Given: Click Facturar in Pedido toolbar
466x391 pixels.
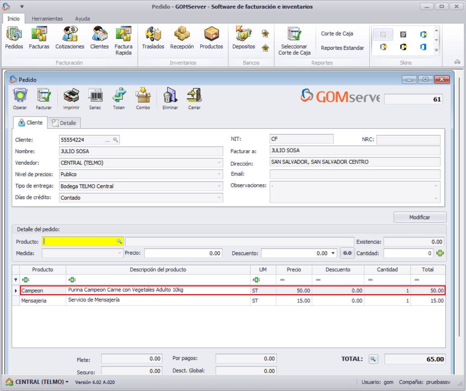Looking at the screenshot, I should (44, 99).
